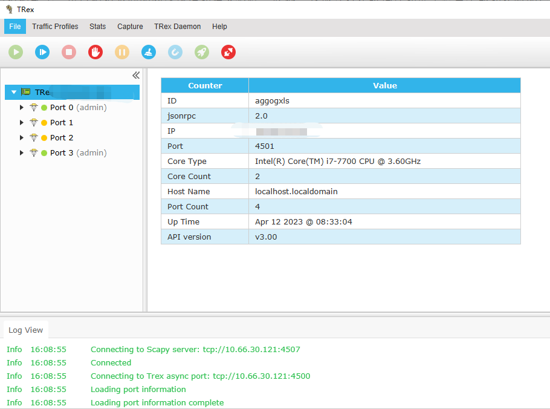
Task: Click the light-blue reset circular arrow icon
Action: point(175,53)
